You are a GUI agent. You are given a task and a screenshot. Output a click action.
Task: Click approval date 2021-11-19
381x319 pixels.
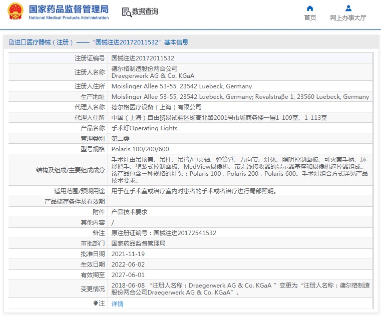coord(128,254)
